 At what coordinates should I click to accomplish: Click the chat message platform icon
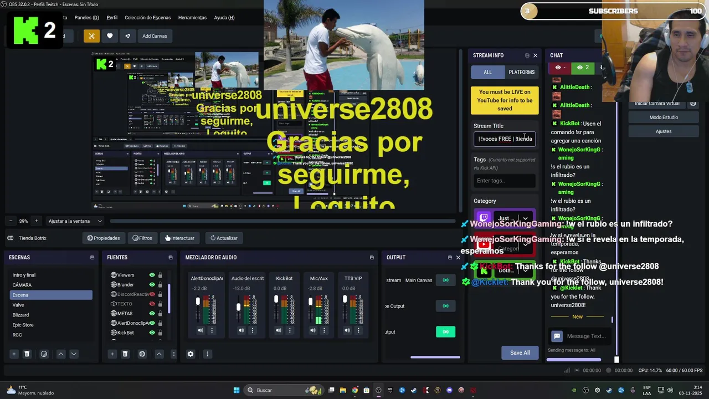pyautogui.click(x=557, y=336)
